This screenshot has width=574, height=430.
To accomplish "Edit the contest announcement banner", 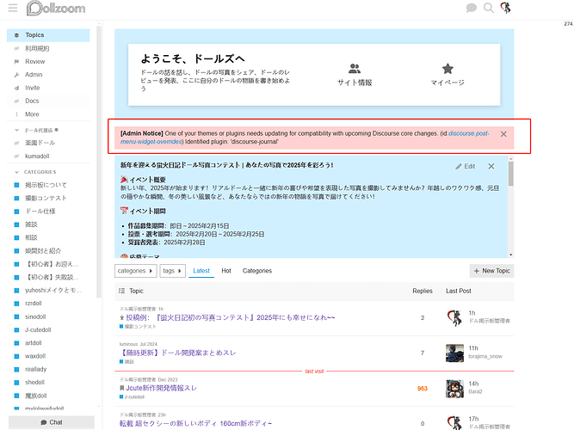I will coord(466,166).
